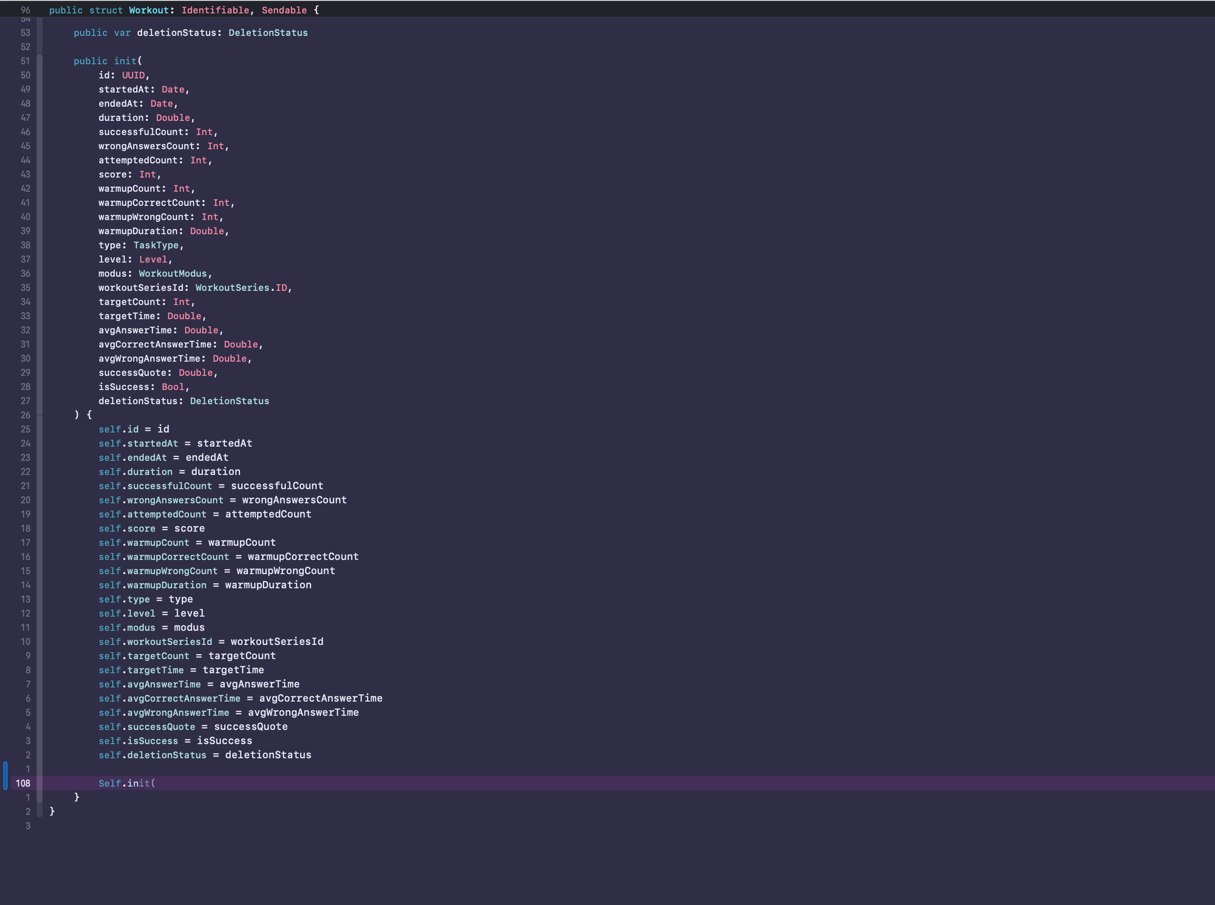Click the Workout struct name
This screenshot has height=905, width=1215.
click(x=148, y=10)
